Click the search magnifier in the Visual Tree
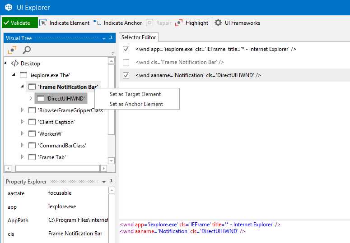 27,50
